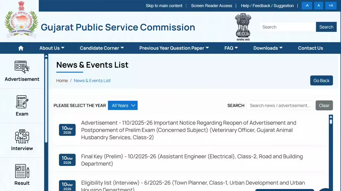Image resolution: width=341 pixels, height=191 pixels.
Task: Activate Screen Reader Access mode
Action: [x=212, y=6]
